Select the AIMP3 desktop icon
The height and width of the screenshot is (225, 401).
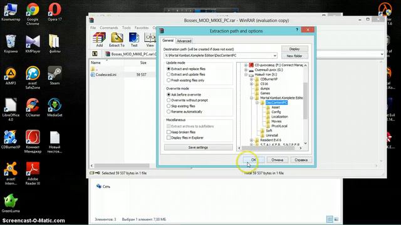click(11, 76)
